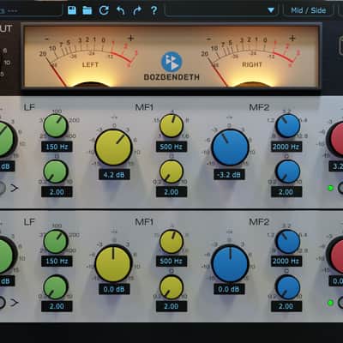Click the bottom strip MF1 Q yellow knob
343x343 pixels.
171,287
